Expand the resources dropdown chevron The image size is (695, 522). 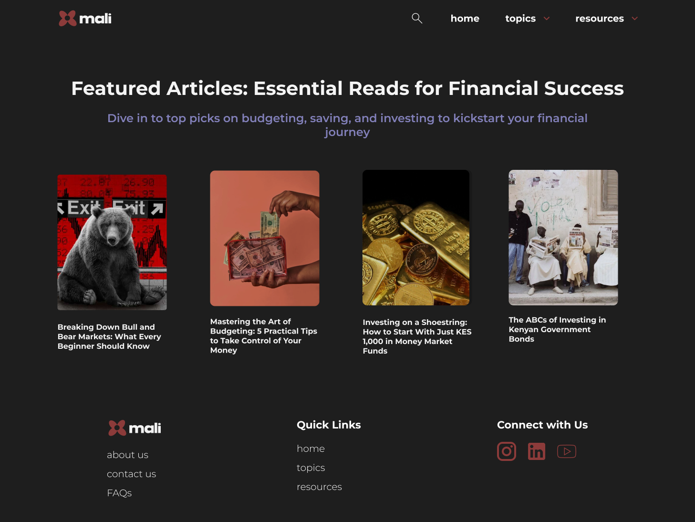click(634, 19)
